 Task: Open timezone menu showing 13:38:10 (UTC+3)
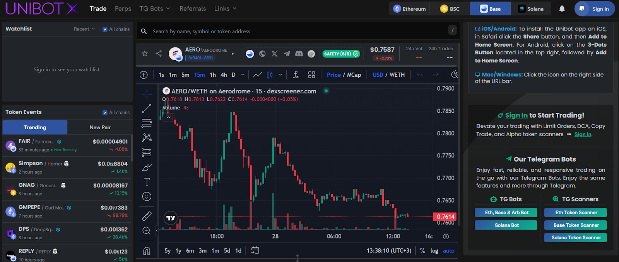[x=389, y=251]
